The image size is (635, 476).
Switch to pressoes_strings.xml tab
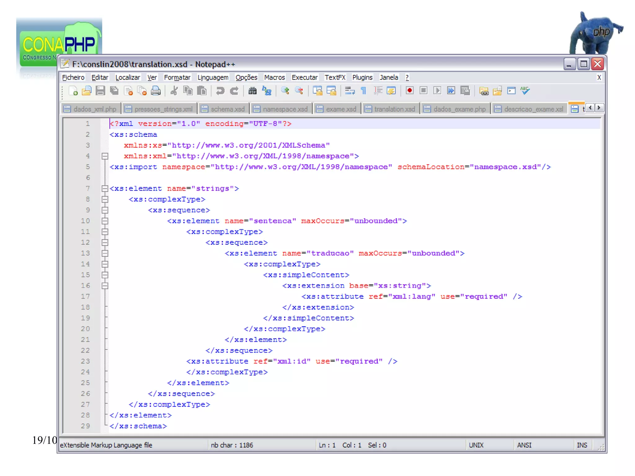160,109
